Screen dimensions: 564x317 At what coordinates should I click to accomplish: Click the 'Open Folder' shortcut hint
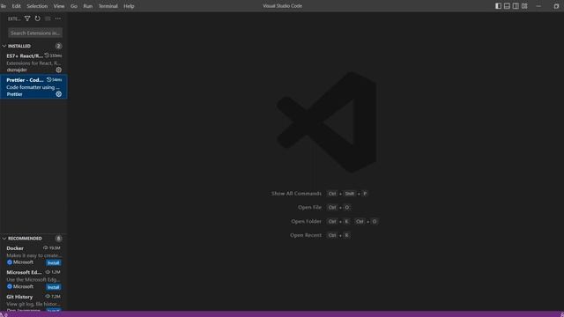[306, 221]
